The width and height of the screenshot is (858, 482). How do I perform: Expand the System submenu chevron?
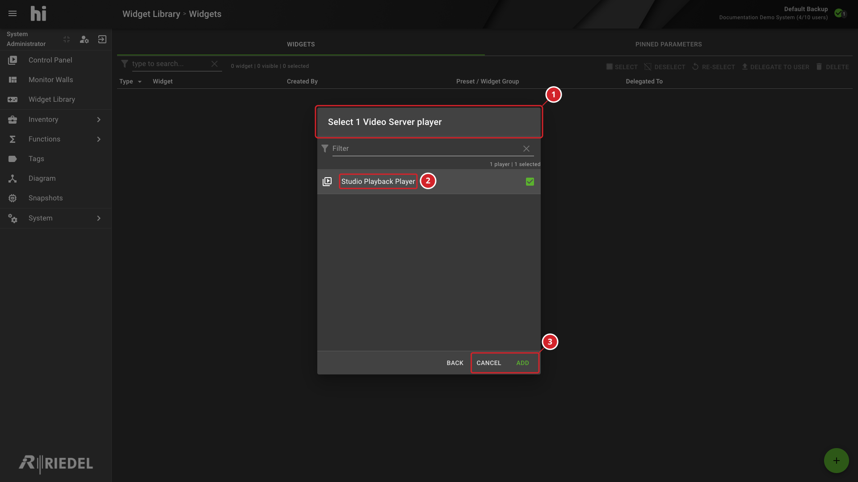(99, 218)
